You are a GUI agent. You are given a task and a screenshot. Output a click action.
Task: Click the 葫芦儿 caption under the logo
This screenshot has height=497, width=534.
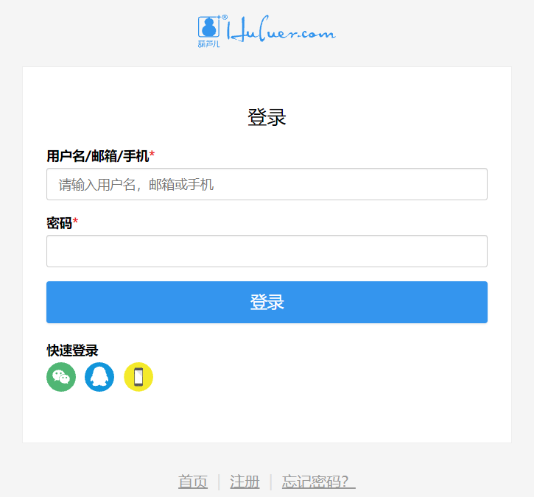(x=208, y=44)
